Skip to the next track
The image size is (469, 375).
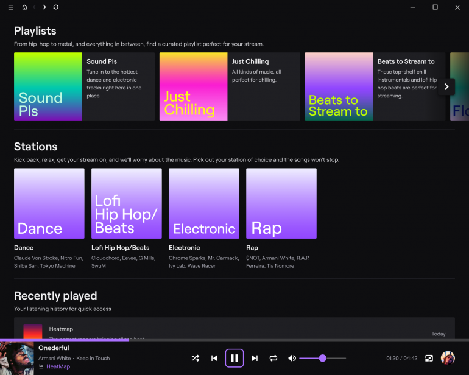click(255, 359)
